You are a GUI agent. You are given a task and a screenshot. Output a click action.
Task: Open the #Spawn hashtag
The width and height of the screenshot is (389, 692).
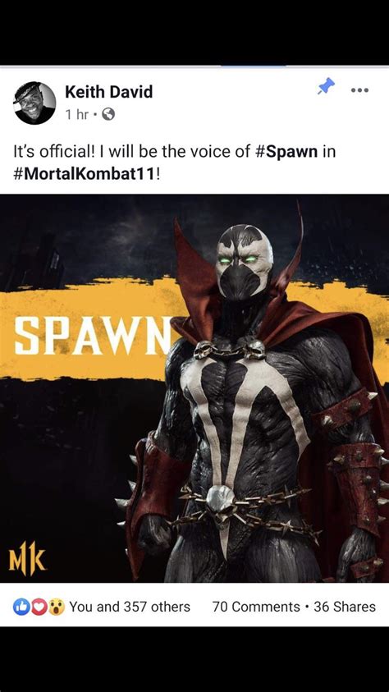[x=286, y=151]
